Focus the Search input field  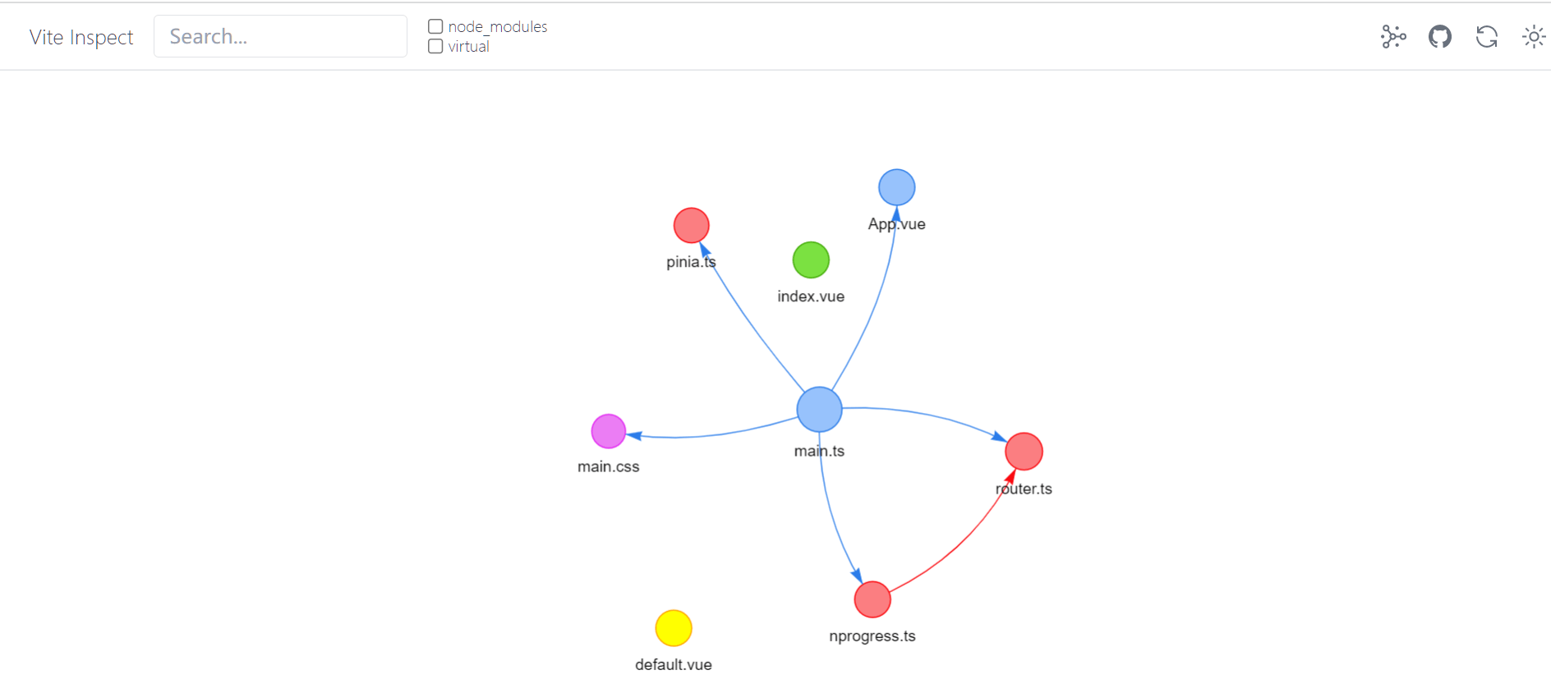pyautogui.click(x=280, y=36)
